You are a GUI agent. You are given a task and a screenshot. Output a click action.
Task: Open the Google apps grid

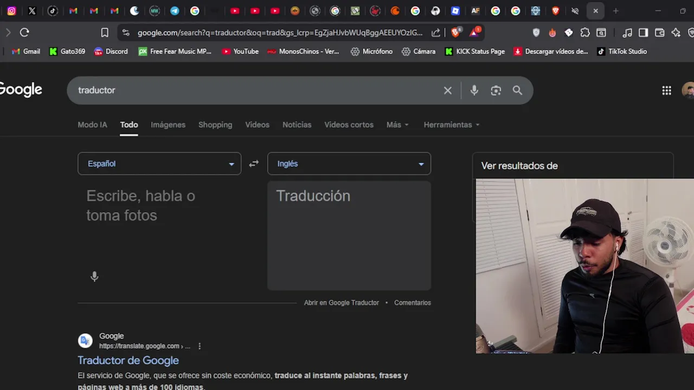[667, 90]
